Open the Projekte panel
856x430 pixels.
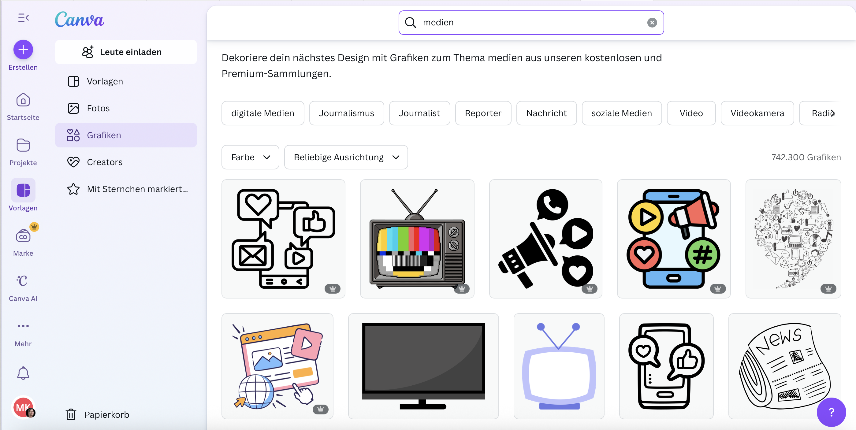pyautogui.click(x=23, y=151)
